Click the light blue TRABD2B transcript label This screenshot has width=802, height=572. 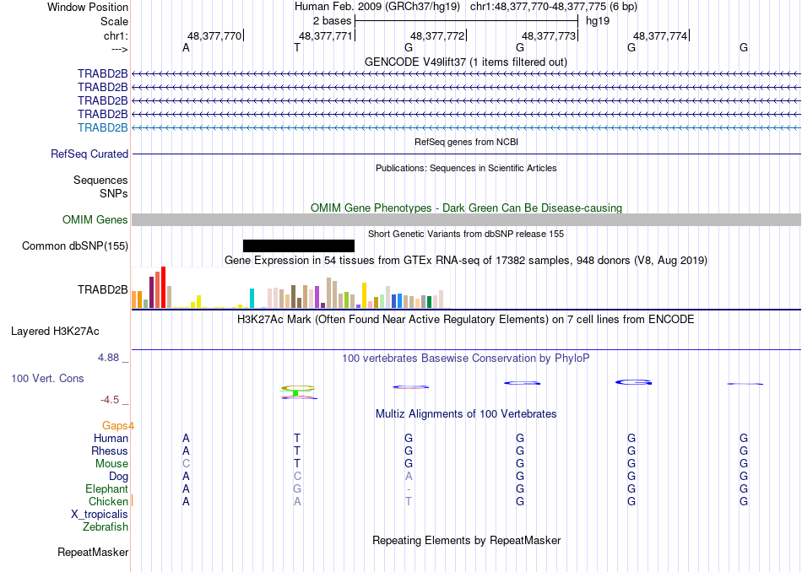coord(102,127)
